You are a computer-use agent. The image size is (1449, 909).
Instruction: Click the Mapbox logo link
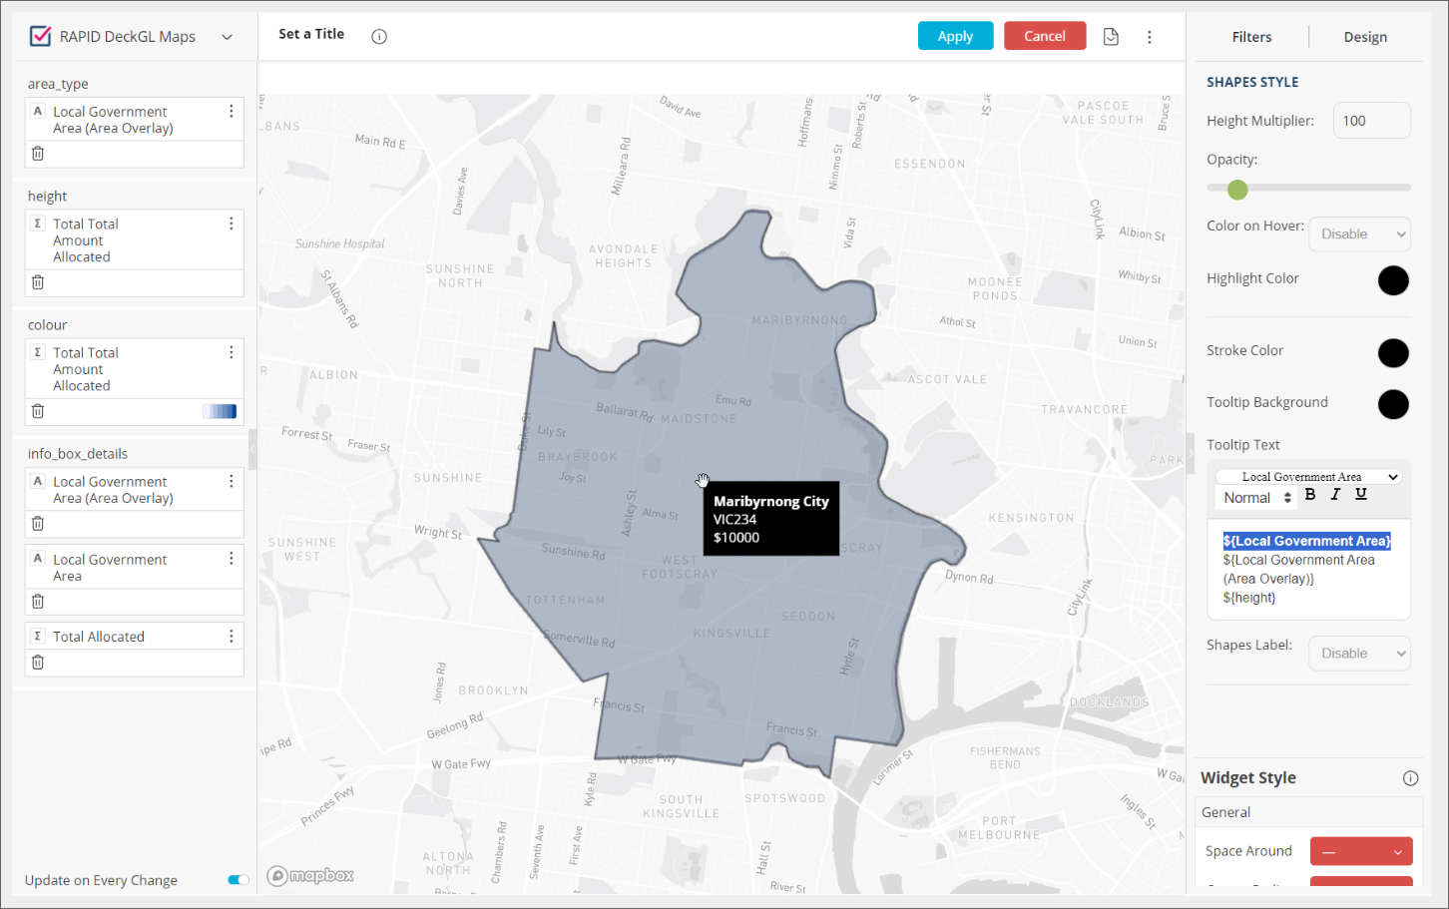tap(310, 876)
